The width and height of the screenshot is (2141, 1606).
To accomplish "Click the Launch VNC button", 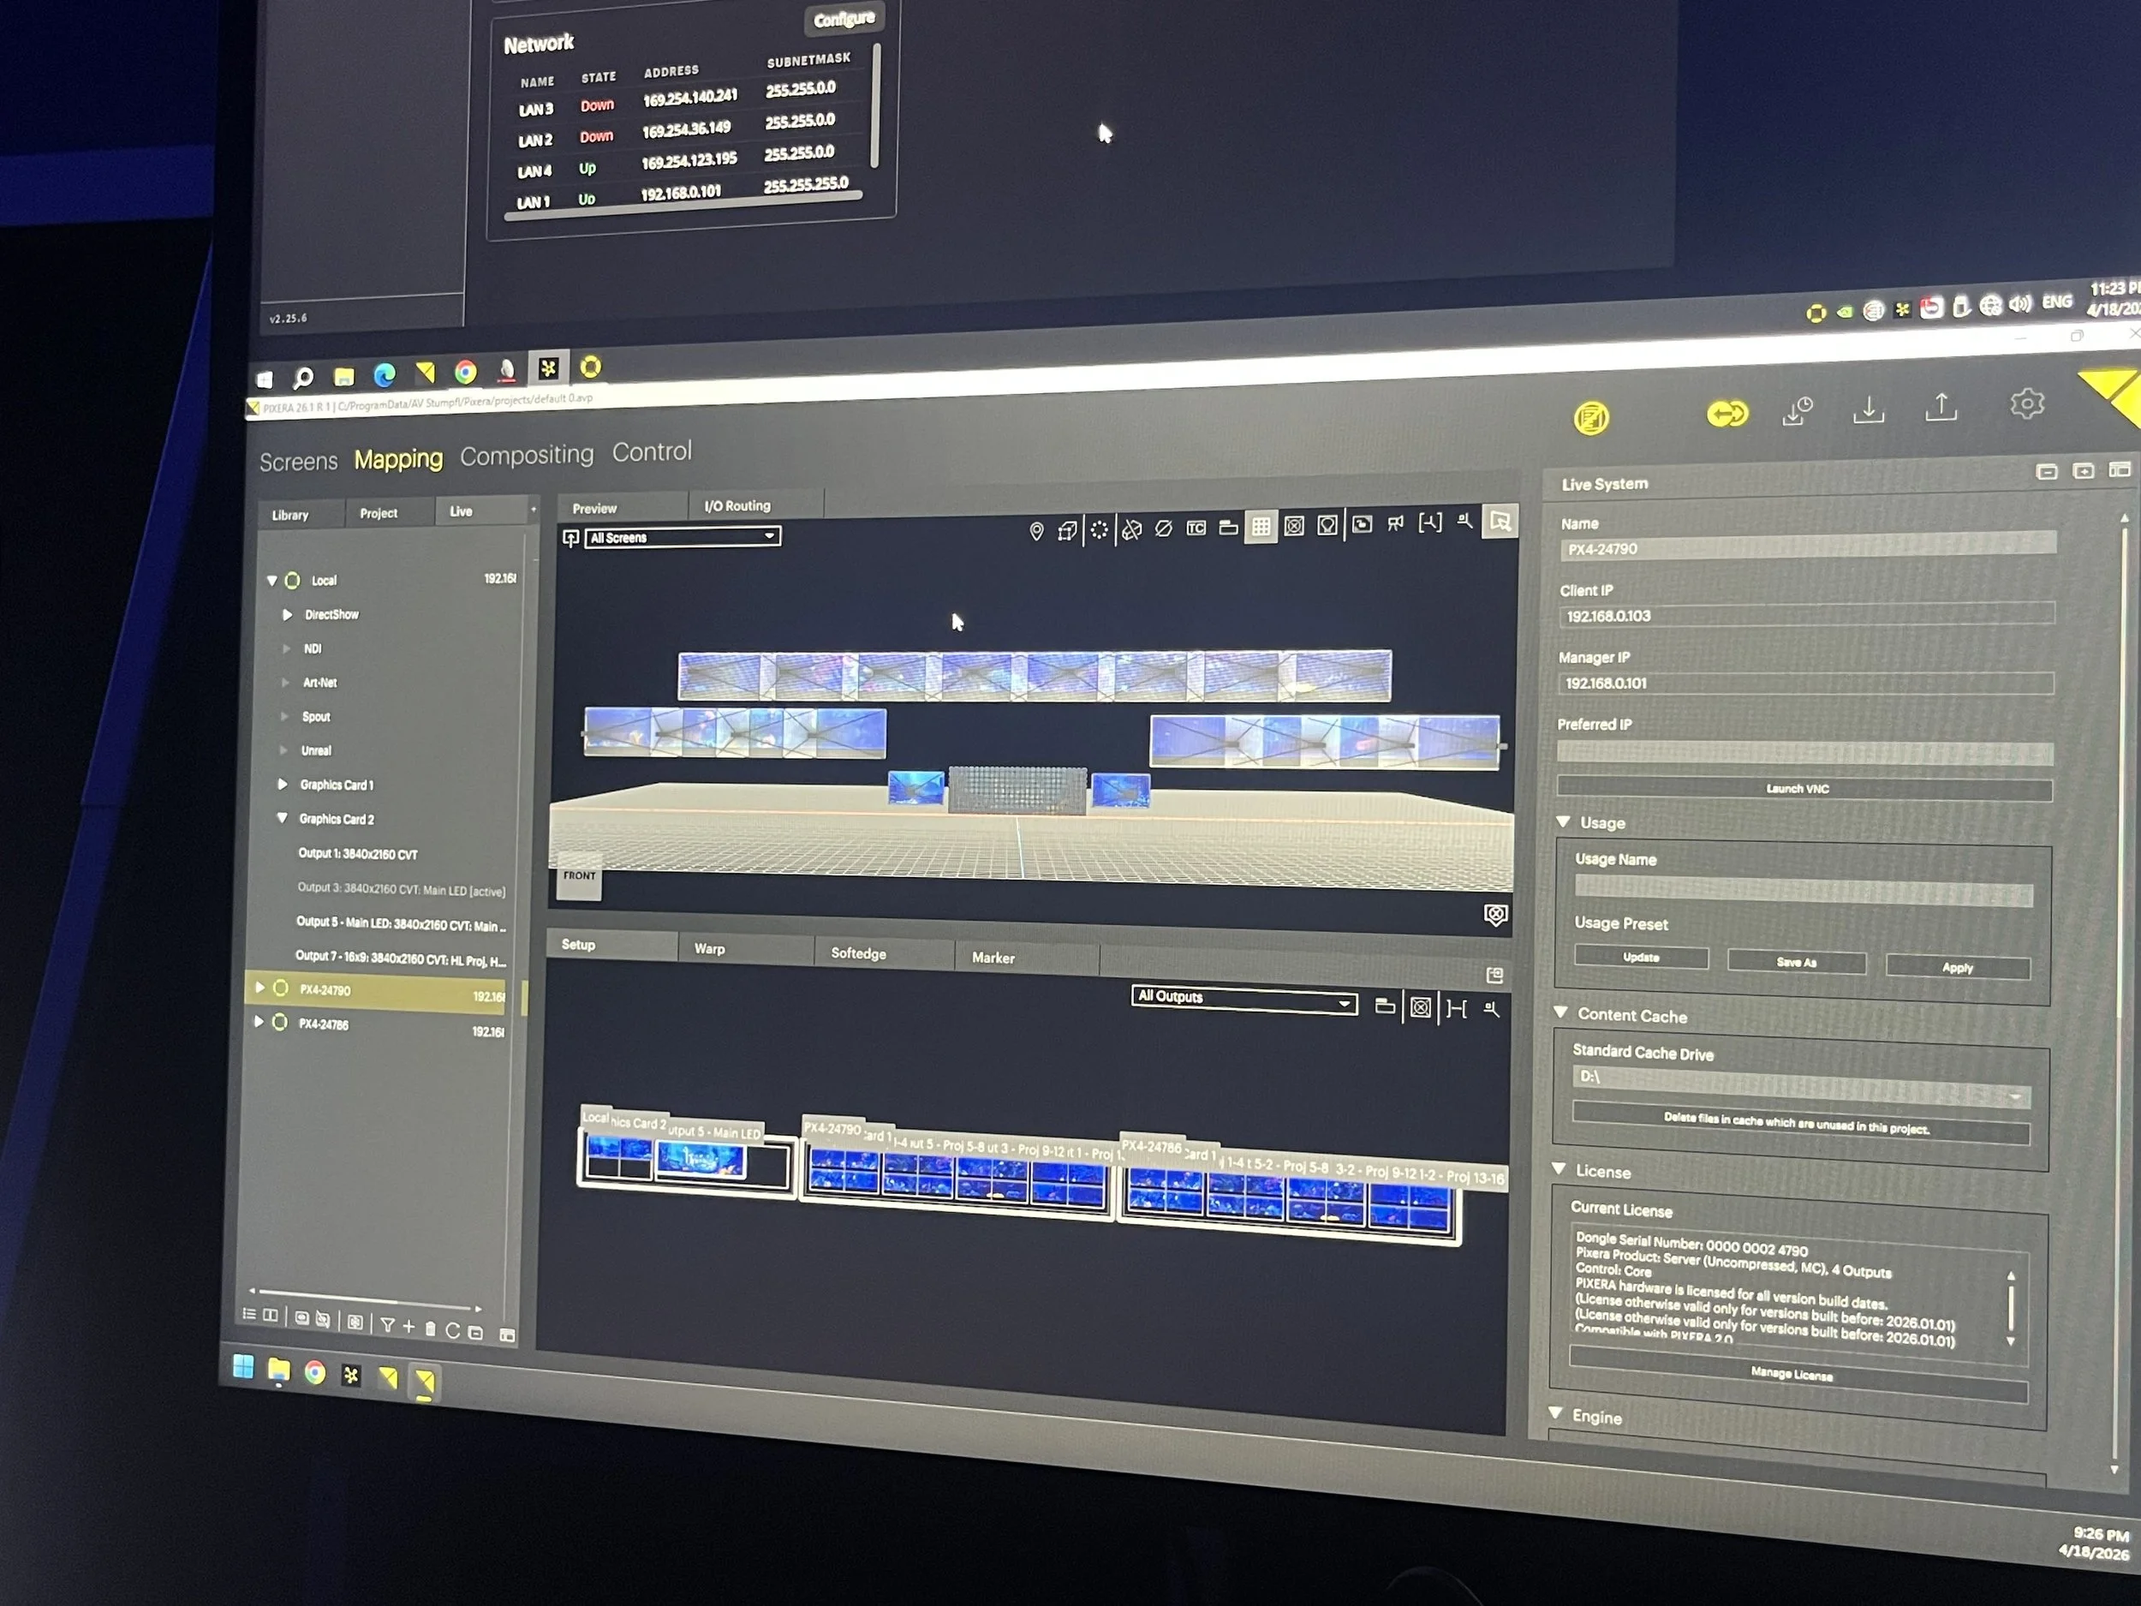I will [1804, 788].
